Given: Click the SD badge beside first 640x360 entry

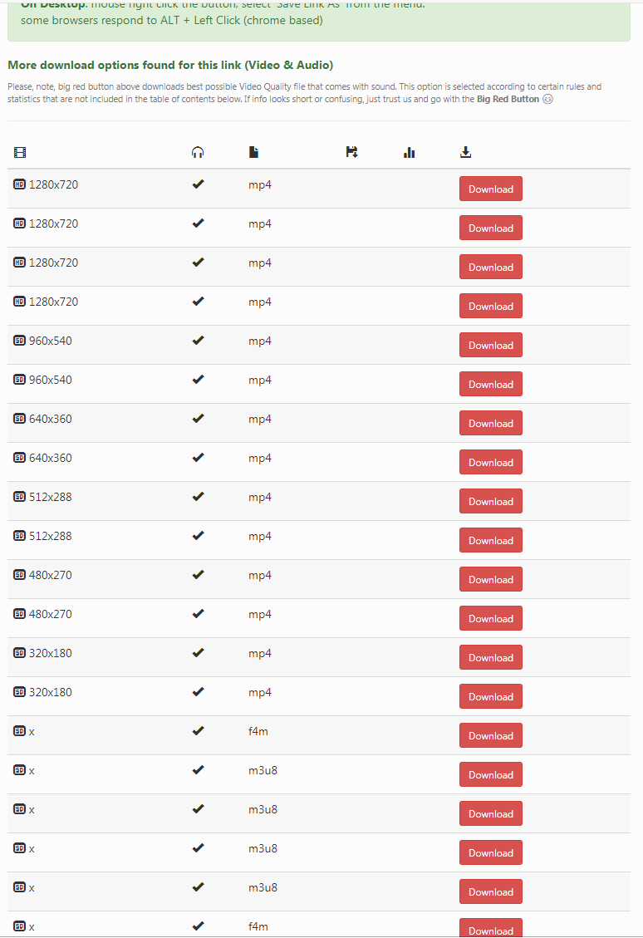Looking at the screenshot, I should click(20, 419).
